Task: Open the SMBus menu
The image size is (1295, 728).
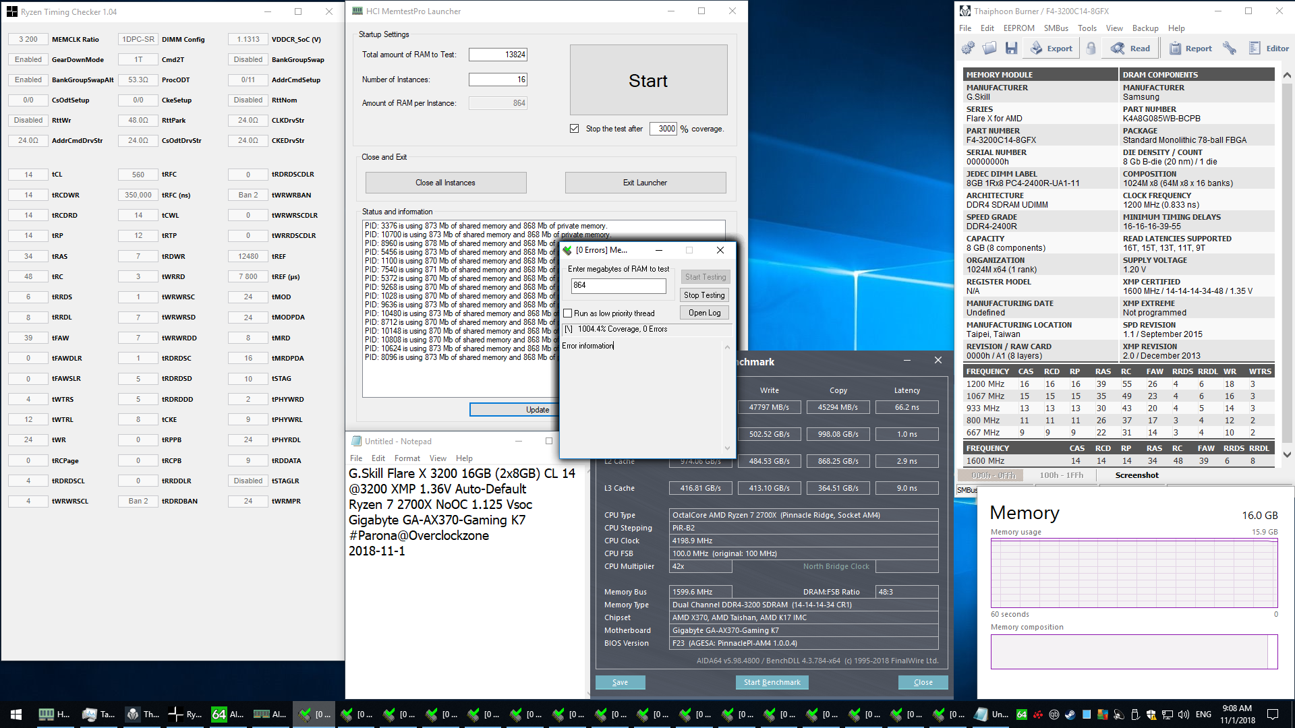Action: (1056, 28)
